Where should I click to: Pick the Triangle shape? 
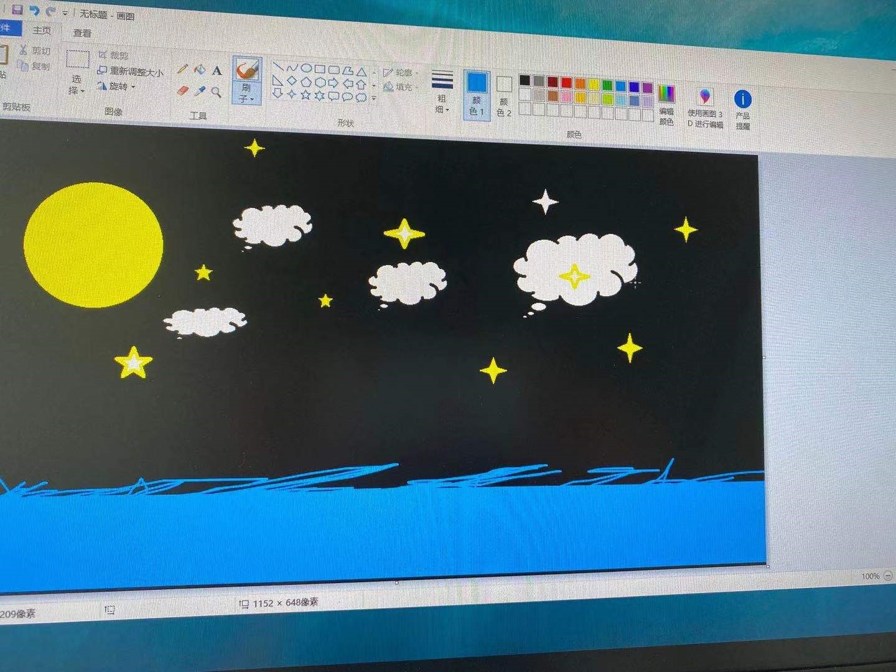[x=362, y=72]
